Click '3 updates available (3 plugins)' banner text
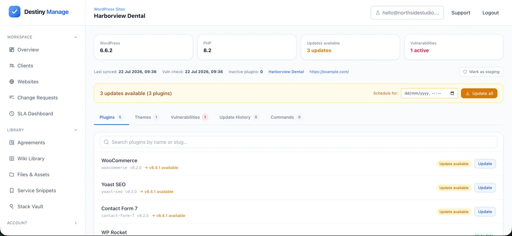 point(136,93)
